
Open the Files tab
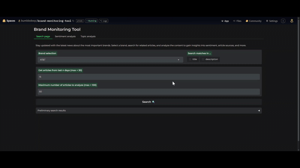tap(237, 21)
